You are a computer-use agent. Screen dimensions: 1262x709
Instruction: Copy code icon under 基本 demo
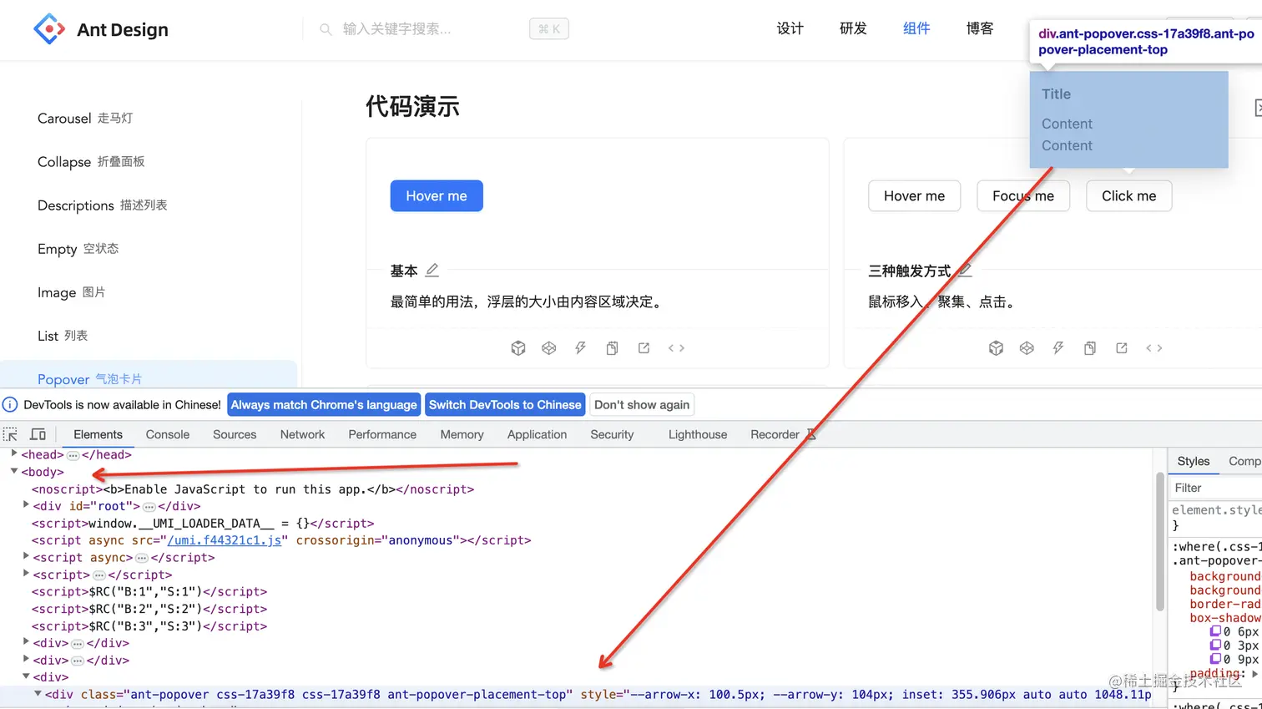pos(612,348)
